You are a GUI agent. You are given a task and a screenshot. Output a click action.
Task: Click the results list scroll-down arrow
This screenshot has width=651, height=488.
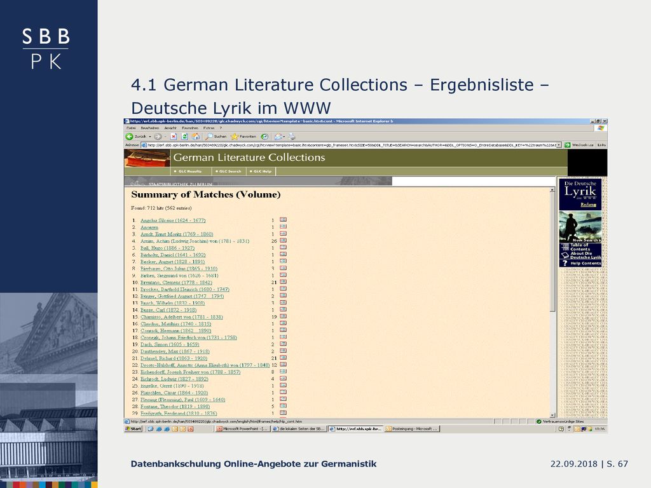552,415
